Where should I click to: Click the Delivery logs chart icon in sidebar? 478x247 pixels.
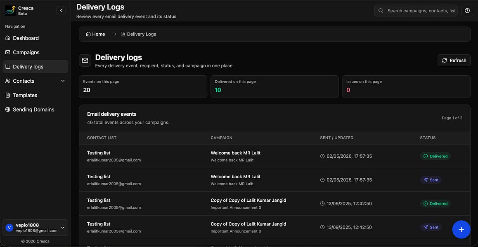tap(8, 67)
